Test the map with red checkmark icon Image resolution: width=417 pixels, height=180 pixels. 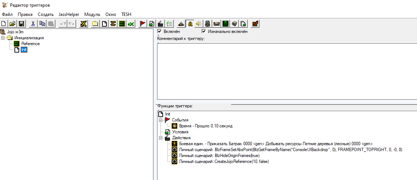255,24
